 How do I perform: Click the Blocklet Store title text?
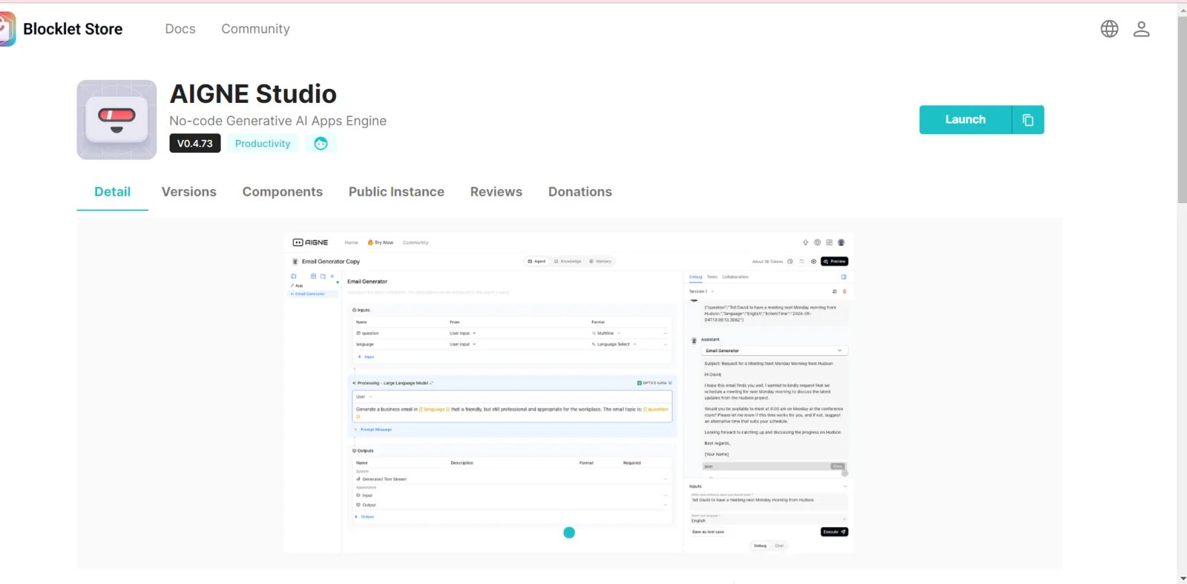tap(73, 29)
